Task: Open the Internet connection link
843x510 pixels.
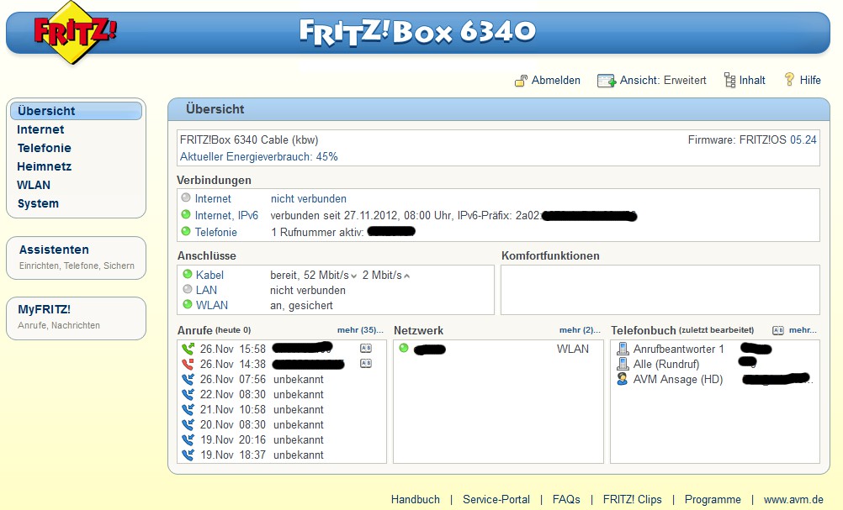Action: coord(213,198)
